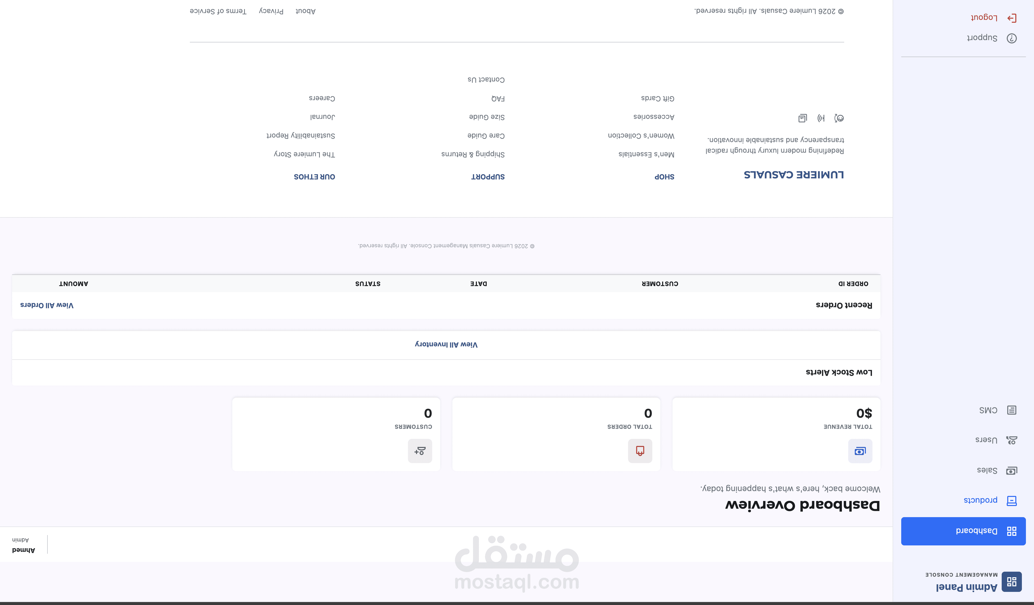
Task: Open the Ahmed Admin user profile
Action: (x=23, y=545)
